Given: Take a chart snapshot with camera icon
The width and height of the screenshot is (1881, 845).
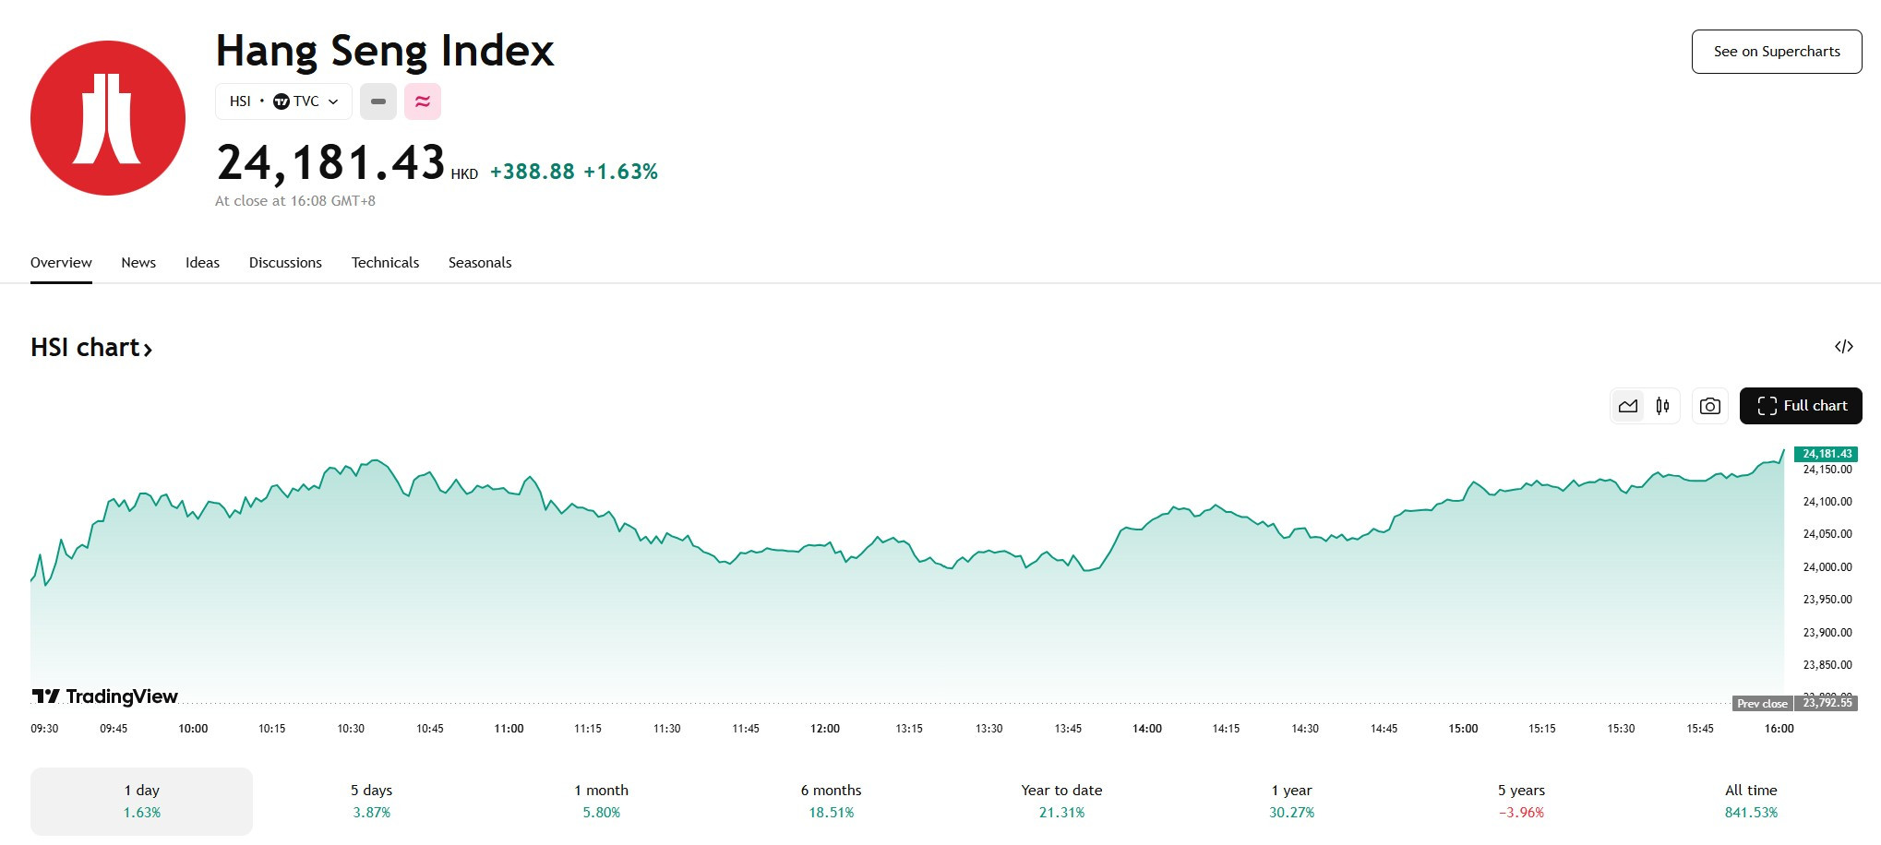Looking at the screenshot, I should click(x=1710, y=406).
